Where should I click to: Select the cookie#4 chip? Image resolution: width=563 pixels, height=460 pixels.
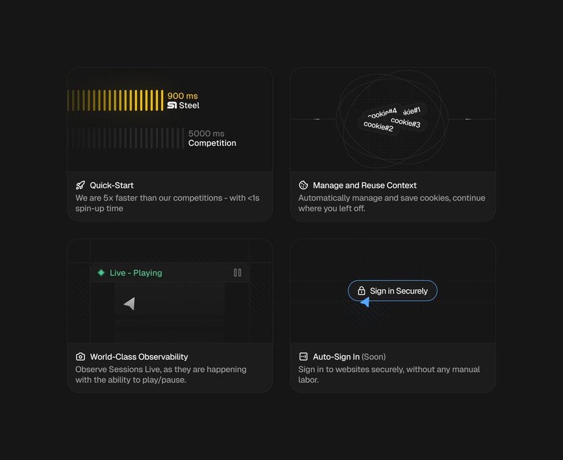(382, 114)
